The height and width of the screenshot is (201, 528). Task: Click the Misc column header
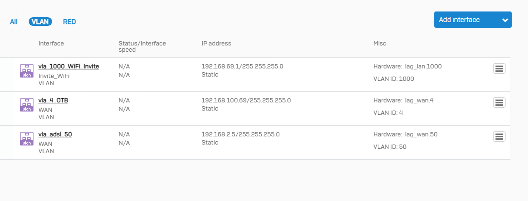click(x=380, y=44)
